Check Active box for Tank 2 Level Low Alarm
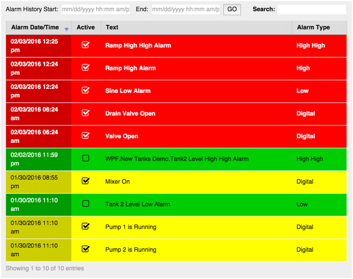Screen dimensions: 353x279 tap(85, 204)
